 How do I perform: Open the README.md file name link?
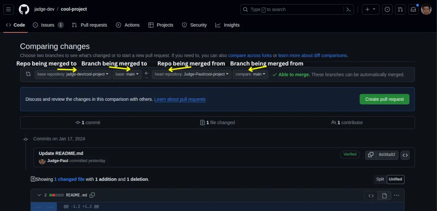tap(76, 195)
